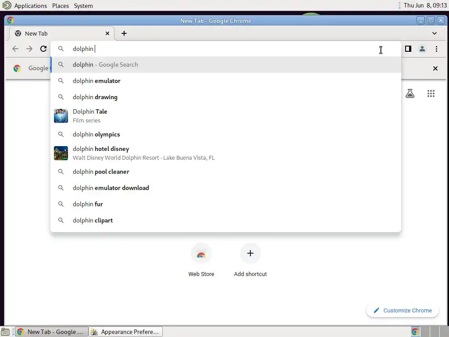Click the Chrome icon in bottom-right workspace switcher

(415, 332)
